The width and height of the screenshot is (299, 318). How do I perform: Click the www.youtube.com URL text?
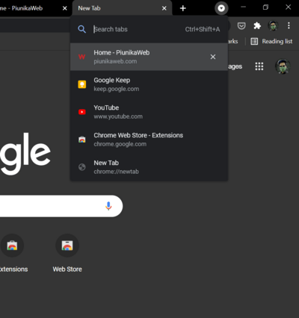point(118,116)
